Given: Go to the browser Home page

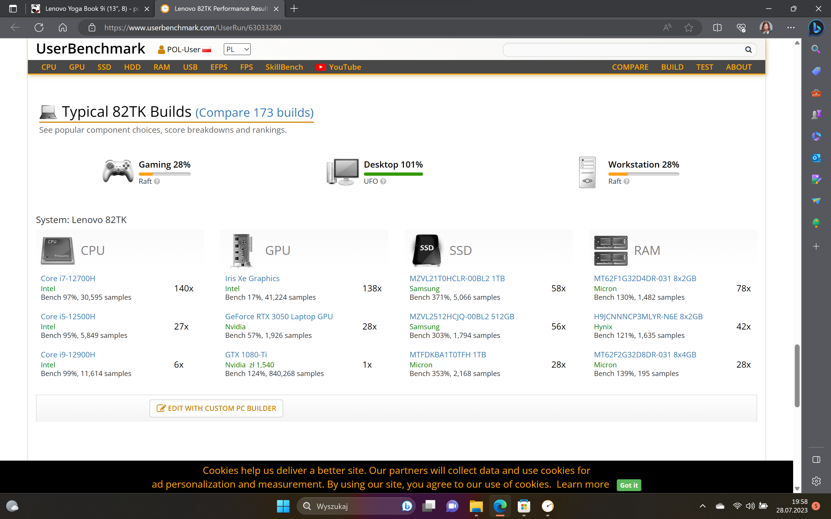Looking at the screenshot, I should tap(62, 28).
